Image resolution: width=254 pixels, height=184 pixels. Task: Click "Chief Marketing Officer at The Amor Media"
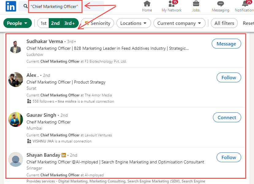point(76,95)
